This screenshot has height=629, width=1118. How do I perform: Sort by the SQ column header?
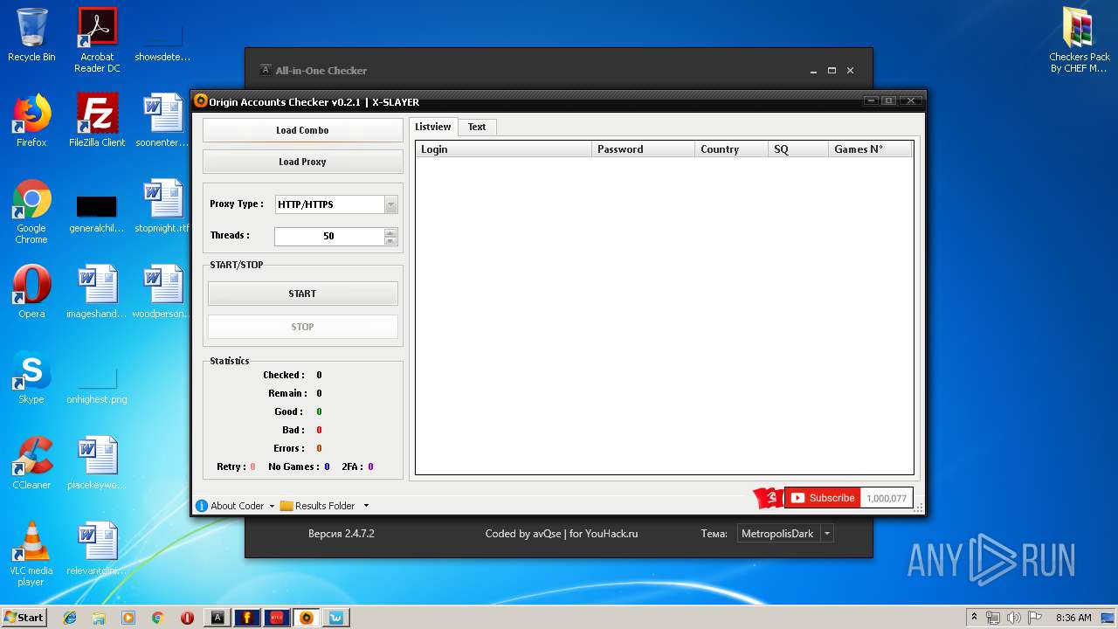pos(798,149)
